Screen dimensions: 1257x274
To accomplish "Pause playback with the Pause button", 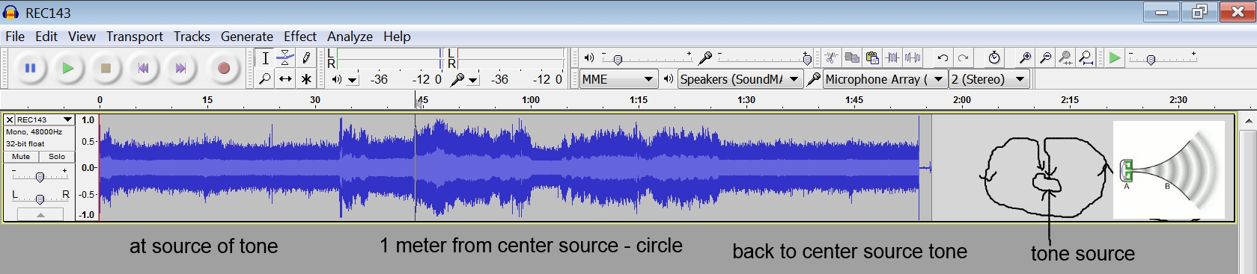I will click(x=31, y=68).
